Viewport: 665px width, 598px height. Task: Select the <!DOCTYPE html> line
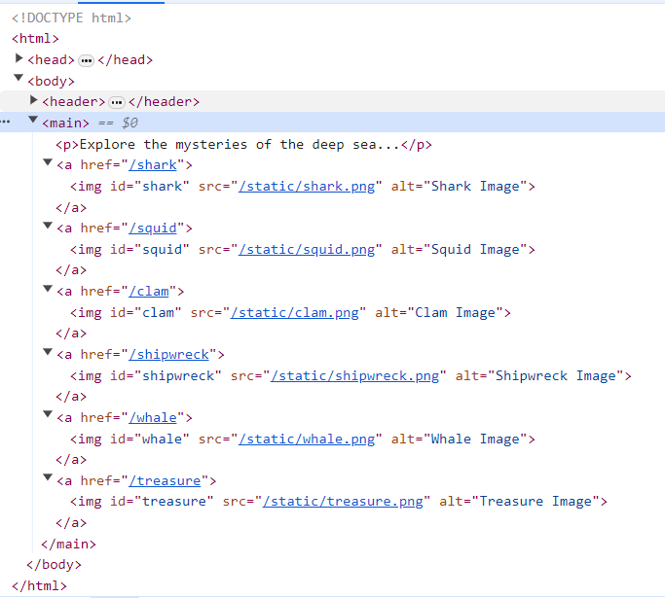pos(72,18)
